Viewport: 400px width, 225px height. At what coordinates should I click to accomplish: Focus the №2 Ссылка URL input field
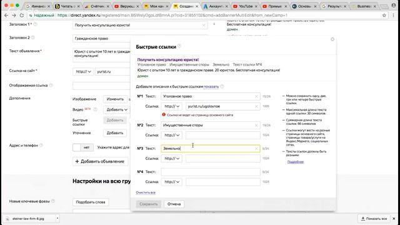point(223,135)
